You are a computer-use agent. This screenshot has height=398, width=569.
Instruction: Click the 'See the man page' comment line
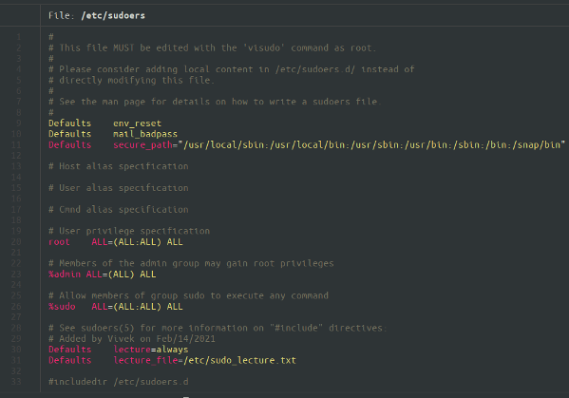pyautogui.click(x=215, y=102)
